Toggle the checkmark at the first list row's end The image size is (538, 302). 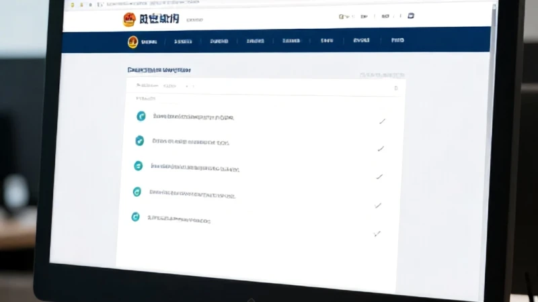[382, 121]
